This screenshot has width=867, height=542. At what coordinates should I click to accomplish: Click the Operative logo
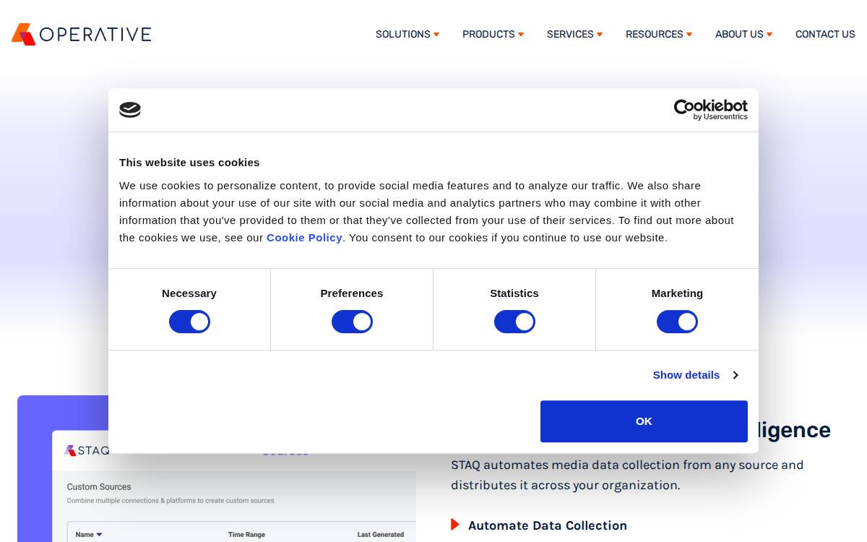click(81, 34)
